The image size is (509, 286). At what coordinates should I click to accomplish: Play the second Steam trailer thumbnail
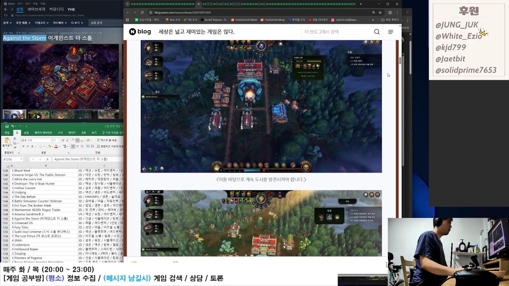[38, 115]
